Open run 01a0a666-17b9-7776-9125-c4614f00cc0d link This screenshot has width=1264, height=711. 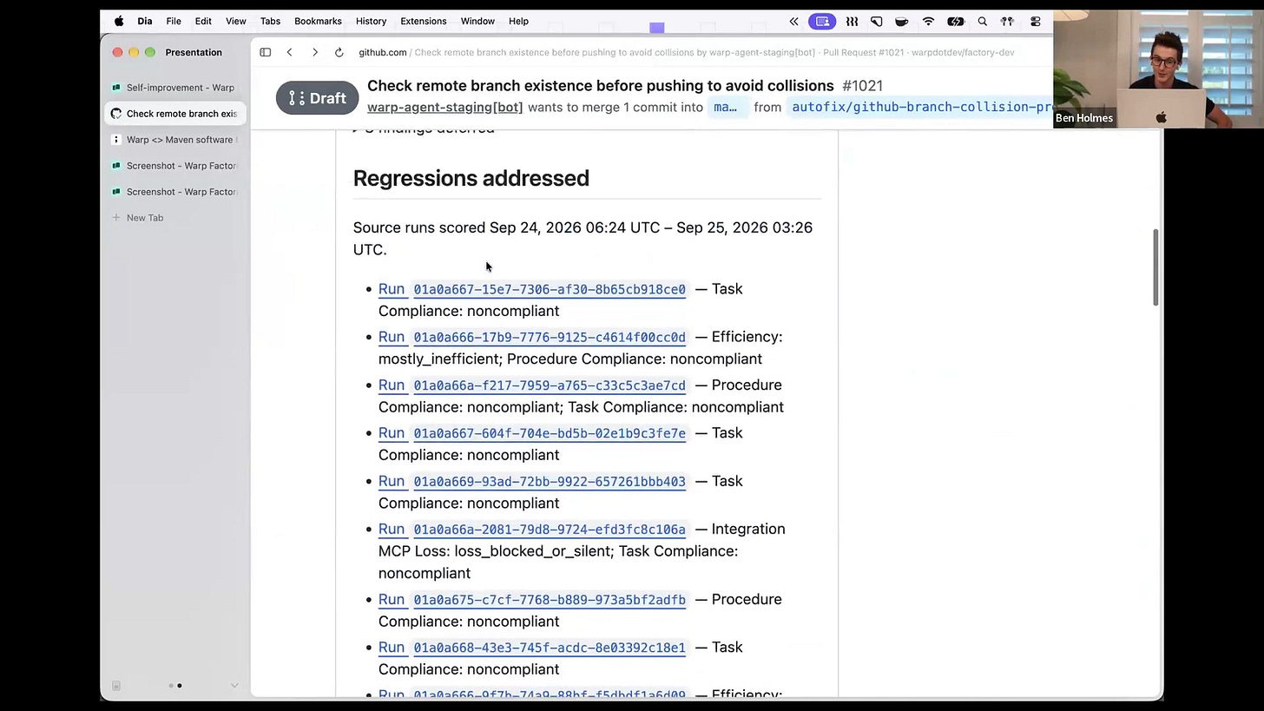[532, 337]
